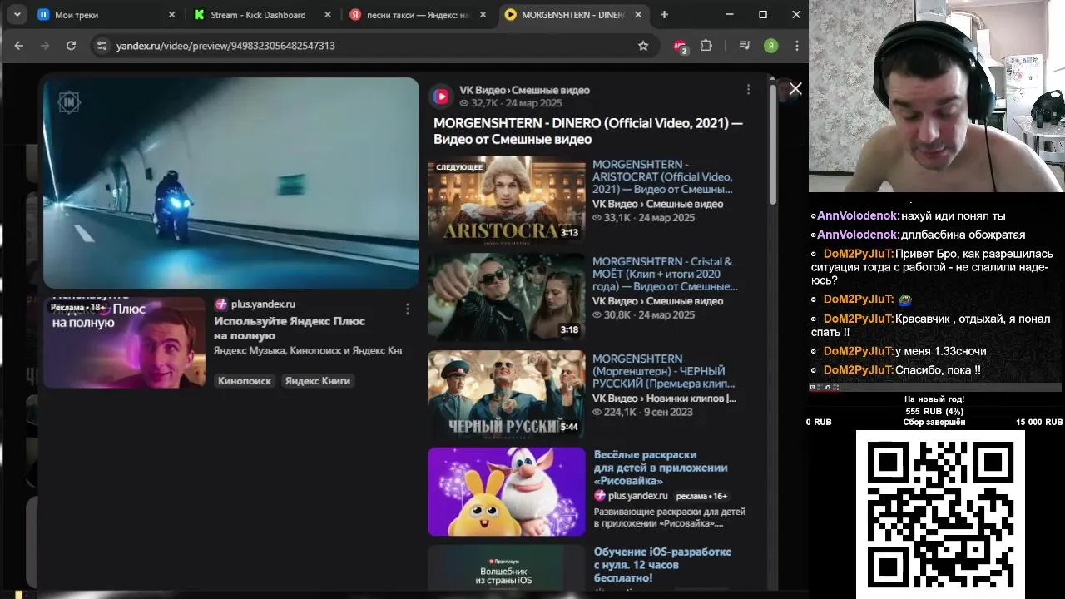This screenshot has height=599, width=1065.
Task: Open the tab search dropdown arrow
Action: click(17, 14)
